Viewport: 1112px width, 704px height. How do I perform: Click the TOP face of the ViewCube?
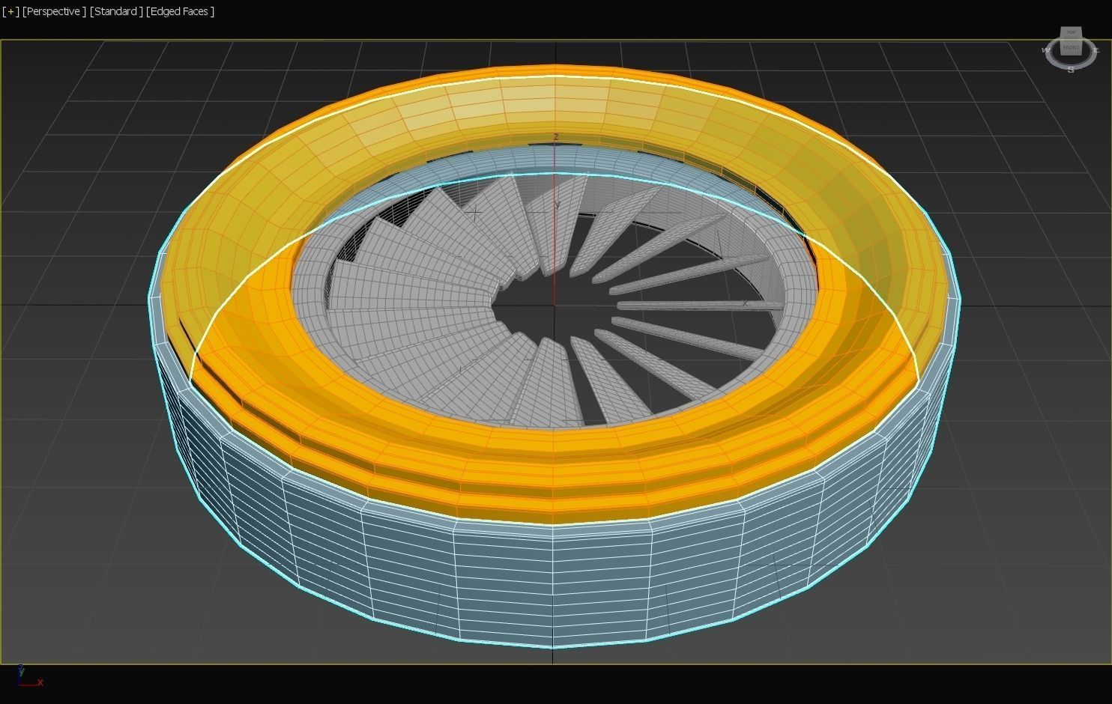coord(1071,32)
